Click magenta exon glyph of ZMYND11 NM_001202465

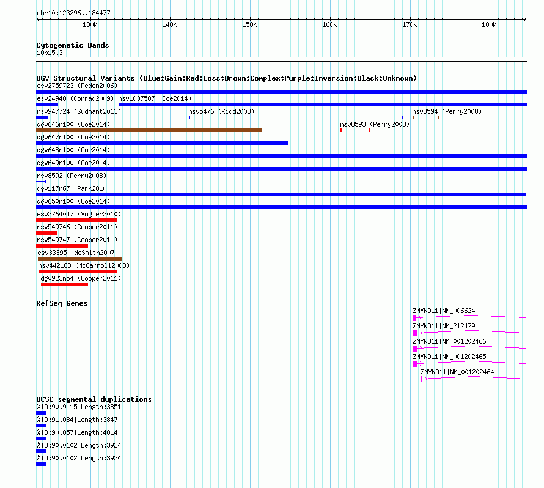(x=415, y=364)
